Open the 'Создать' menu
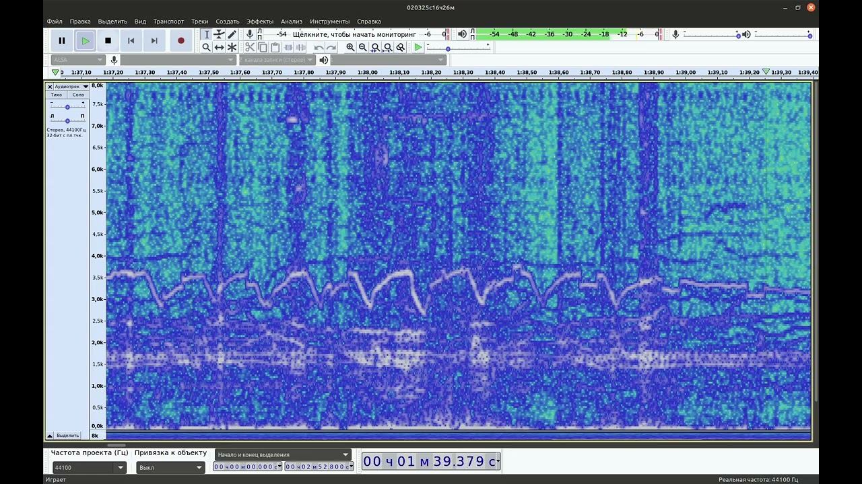The height and width of the screenshot is (484, 862). coord(228,22)
